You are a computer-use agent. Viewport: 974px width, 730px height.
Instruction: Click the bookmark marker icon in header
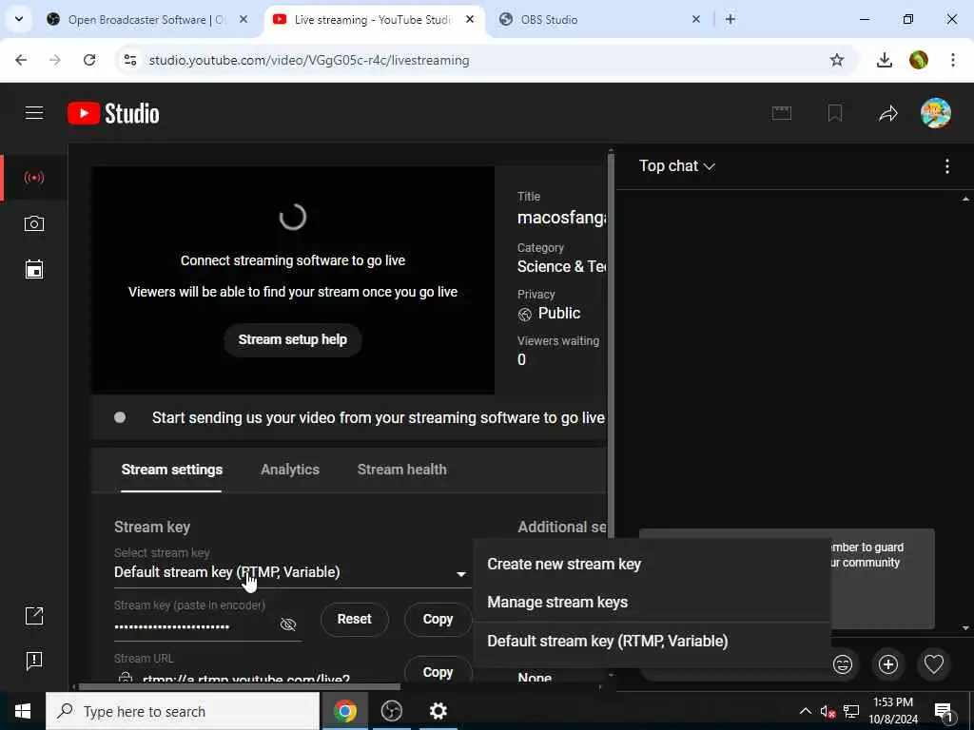835,113
